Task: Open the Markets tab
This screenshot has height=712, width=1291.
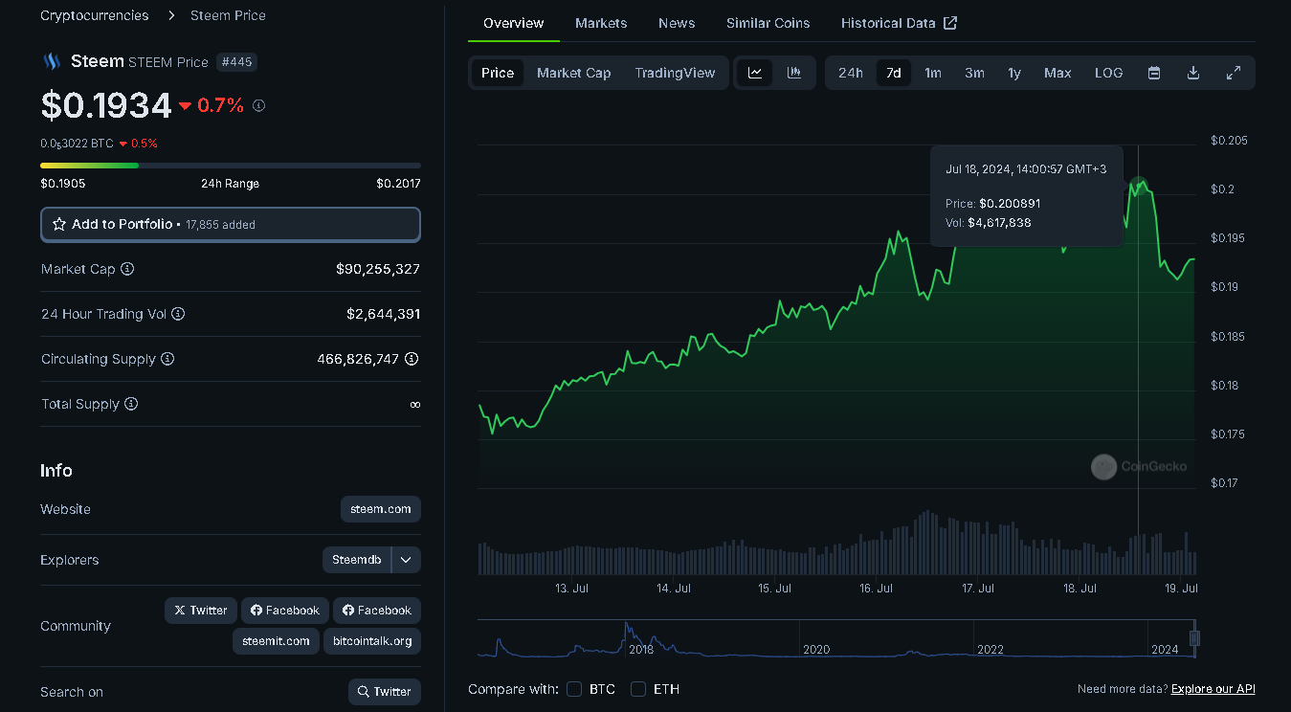Action: (x=601, y=23)
